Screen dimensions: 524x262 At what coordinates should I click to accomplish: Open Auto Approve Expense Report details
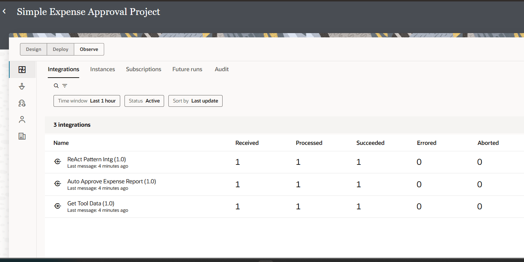112,181
